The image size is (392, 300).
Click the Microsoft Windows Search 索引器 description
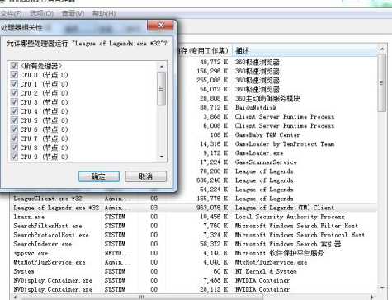(288, 244)
